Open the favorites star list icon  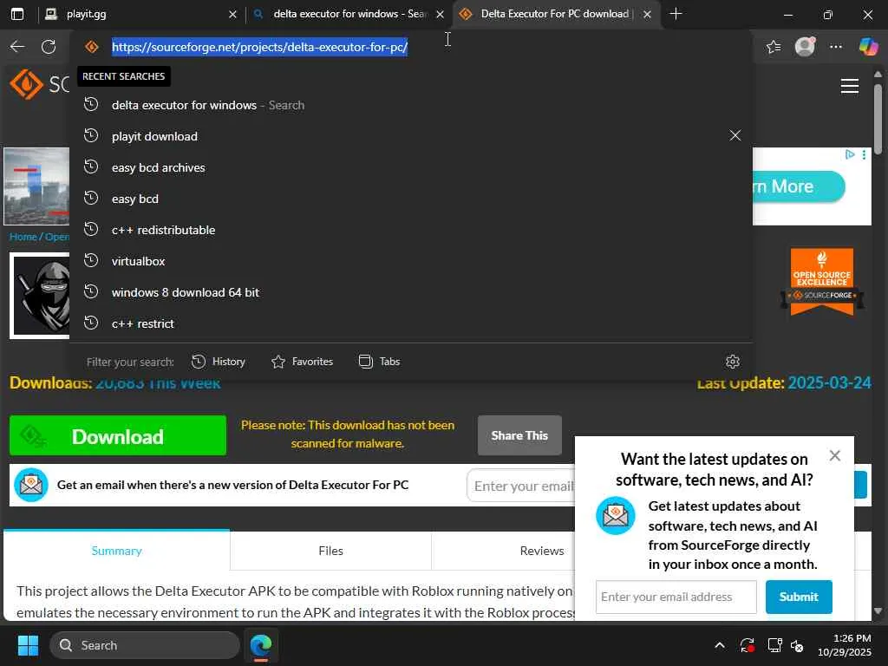773,47
